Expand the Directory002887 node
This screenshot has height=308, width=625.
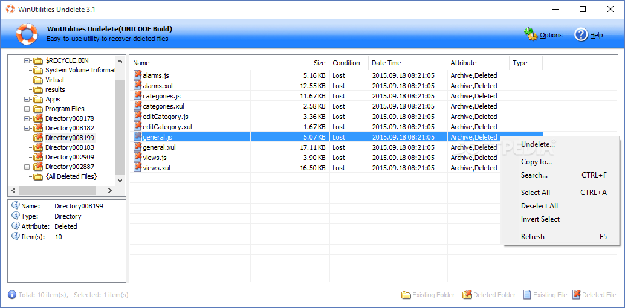pyautogui.click(x=27, y=167)
